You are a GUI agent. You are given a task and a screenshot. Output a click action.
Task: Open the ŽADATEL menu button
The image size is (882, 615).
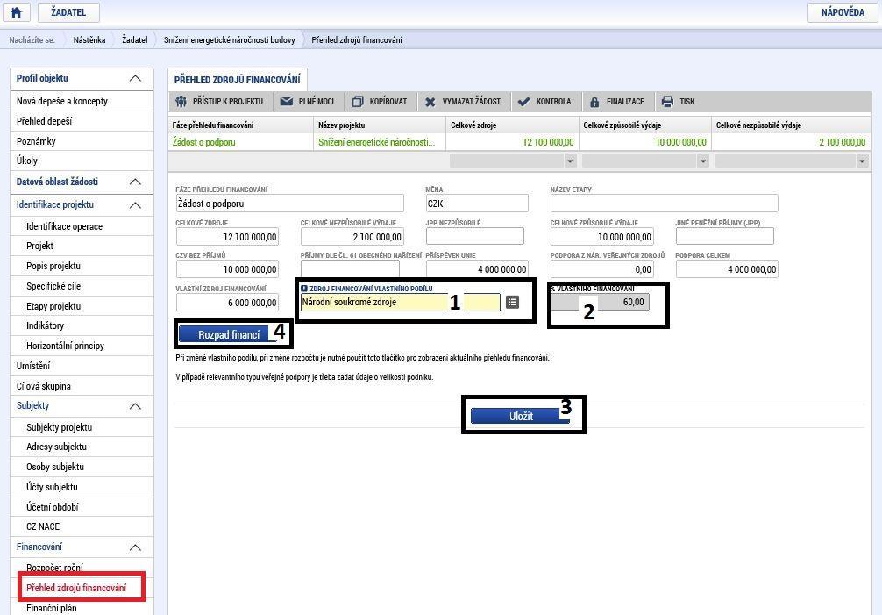(68, 12)
